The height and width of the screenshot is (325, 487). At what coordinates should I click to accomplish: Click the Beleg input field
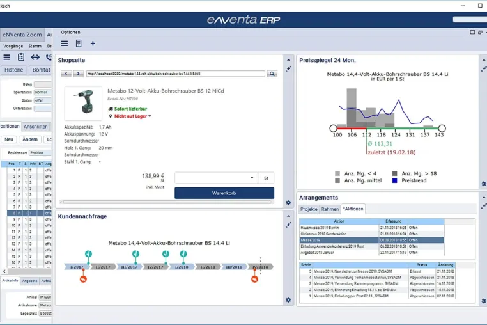point(43,84)
